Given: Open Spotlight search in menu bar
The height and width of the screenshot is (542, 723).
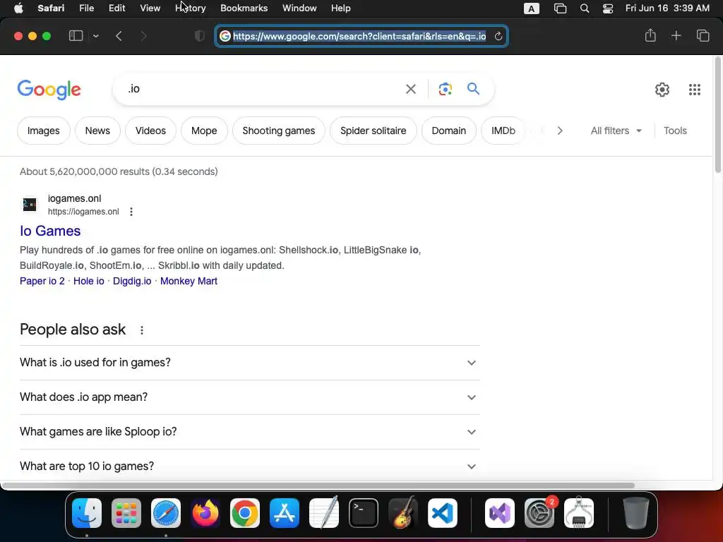Looking at the screenshot, I should tap(584, 8).
